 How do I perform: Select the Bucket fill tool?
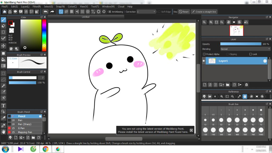pyautogui.click(x=3, y=60)
